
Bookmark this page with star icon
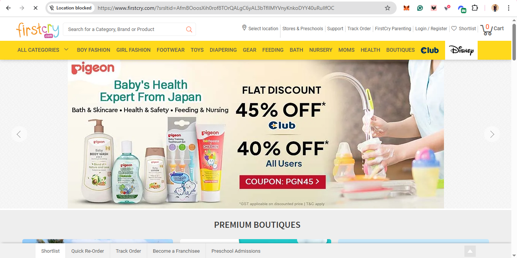388,8
